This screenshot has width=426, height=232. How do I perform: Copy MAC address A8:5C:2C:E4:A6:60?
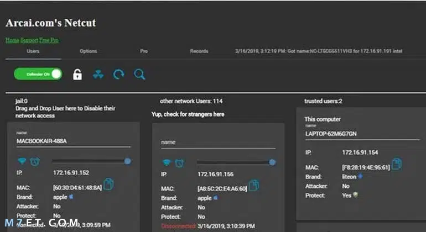254,186
